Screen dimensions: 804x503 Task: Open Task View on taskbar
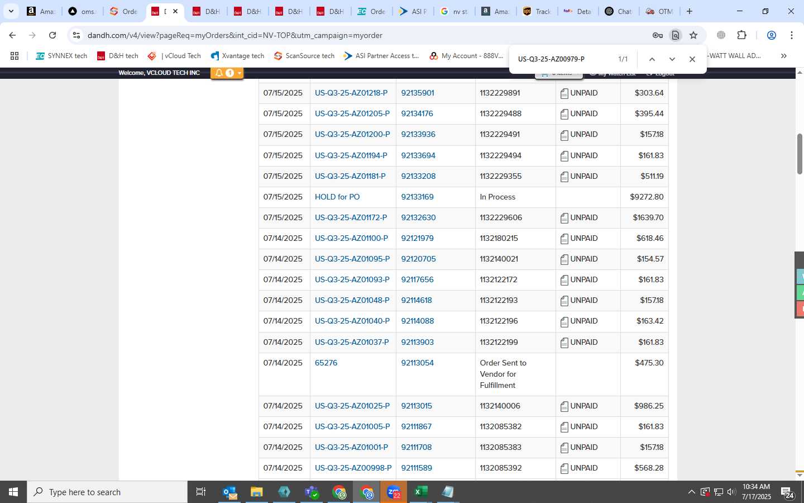point(201,492)
